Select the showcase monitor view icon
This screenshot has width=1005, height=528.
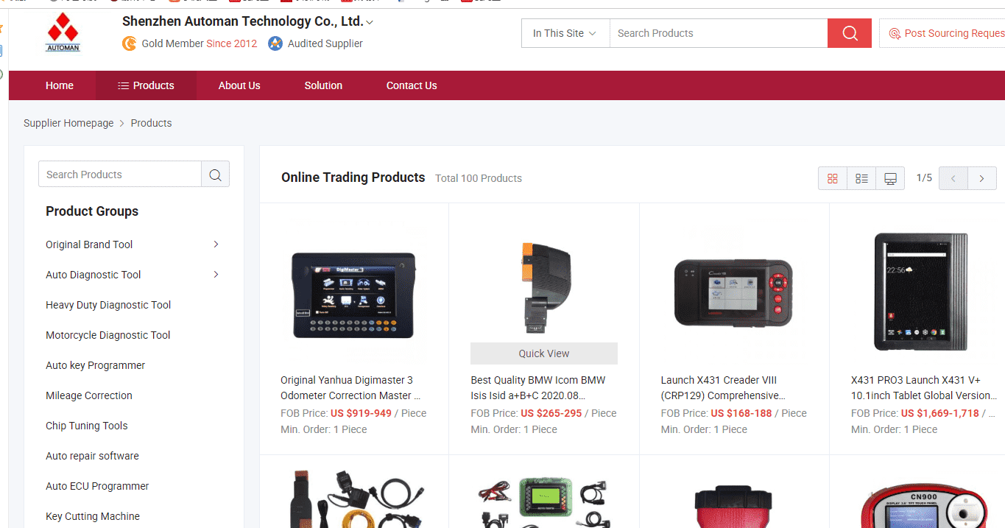890,178
